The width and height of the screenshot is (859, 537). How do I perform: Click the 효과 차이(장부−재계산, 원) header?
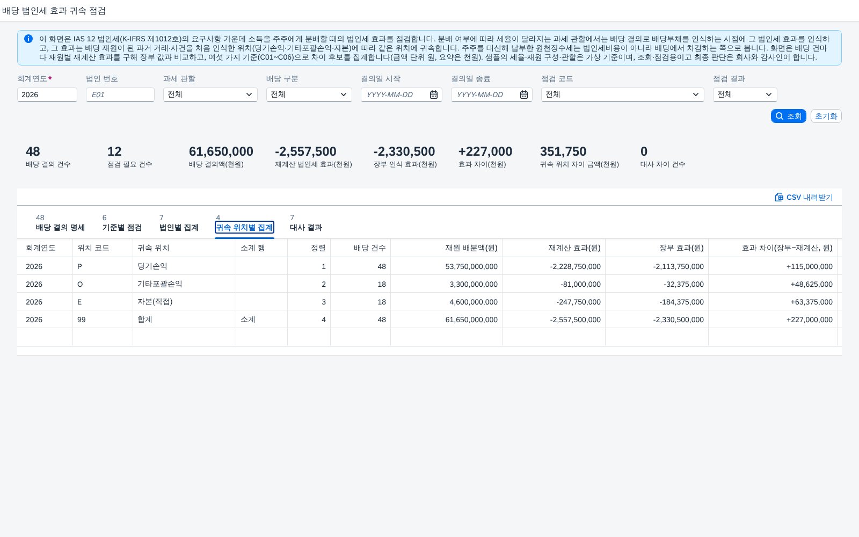(x=773, y=248)
